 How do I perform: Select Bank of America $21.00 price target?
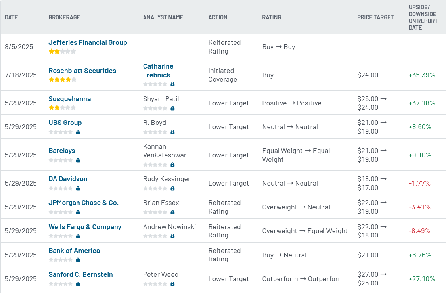(368, 255)
